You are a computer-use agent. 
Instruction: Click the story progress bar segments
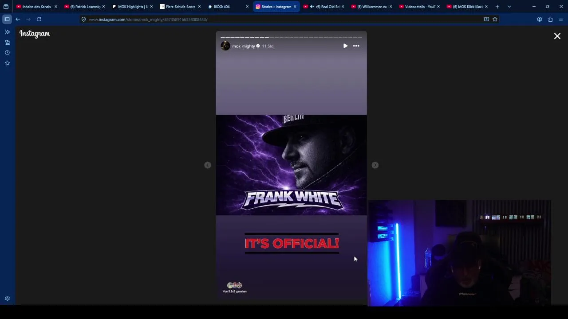292,37
